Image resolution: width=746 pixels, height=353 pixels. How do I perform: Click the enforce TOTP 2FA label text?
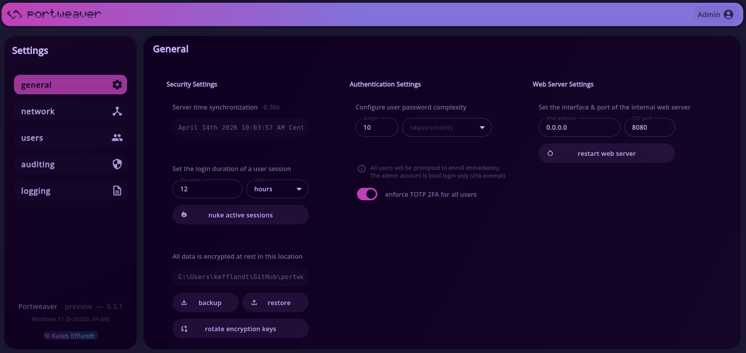pyautogui.click(x=431, y=194)
